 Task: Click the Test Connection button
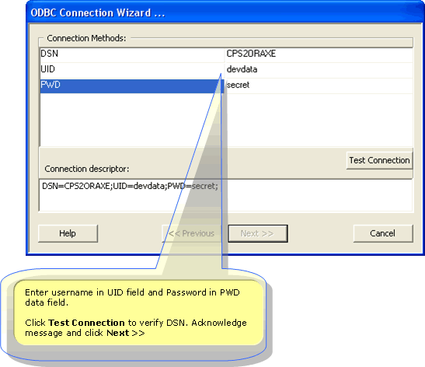(x=379, y=161)
